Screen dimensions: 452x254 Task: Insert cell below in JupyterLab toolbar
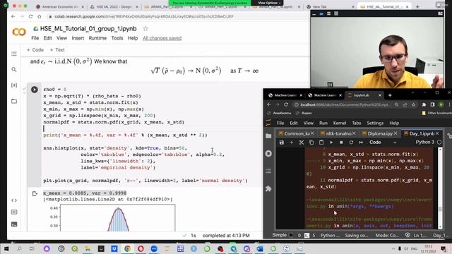292,143
